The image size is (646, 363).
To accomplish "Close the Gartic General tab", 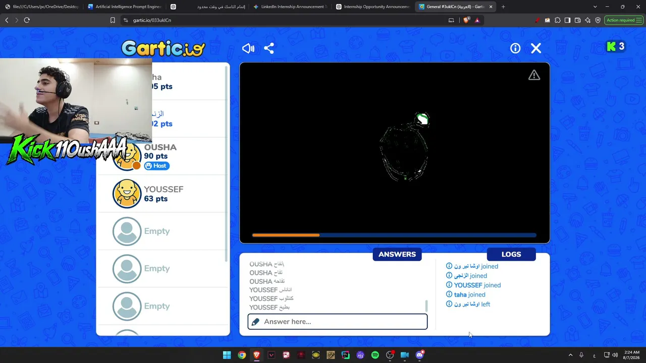I will [491, 7].
